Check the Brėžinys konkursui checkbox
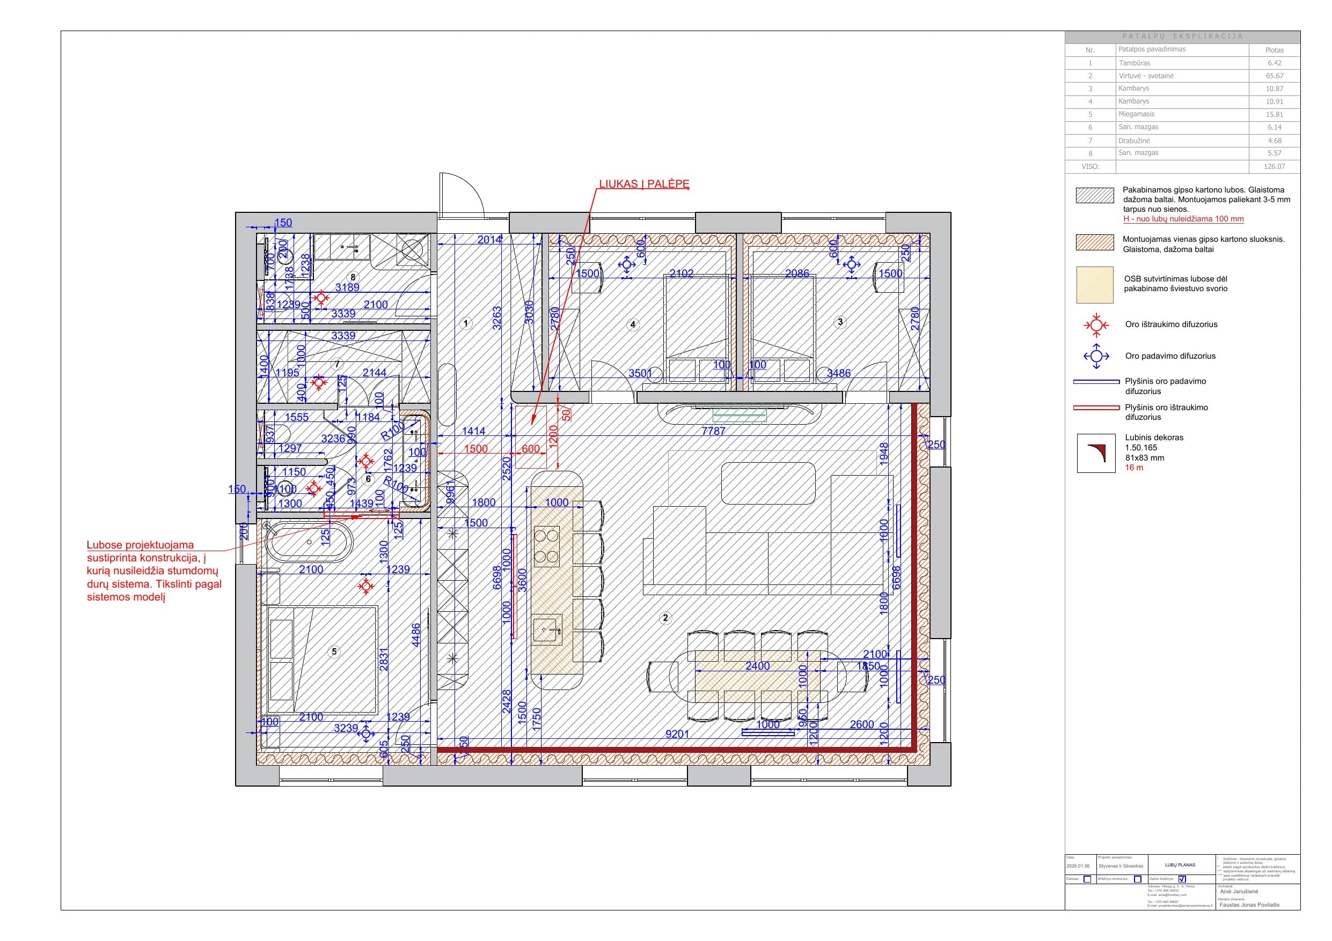 [x=1137, y=879]
